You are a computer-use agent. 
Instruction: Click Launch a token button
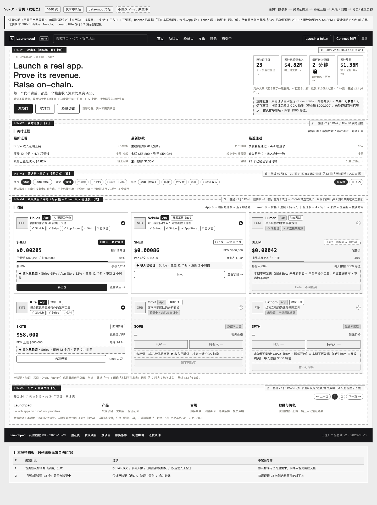[317, 39]
